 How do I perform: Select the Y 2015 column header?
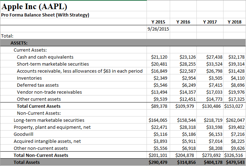(158, 22)
